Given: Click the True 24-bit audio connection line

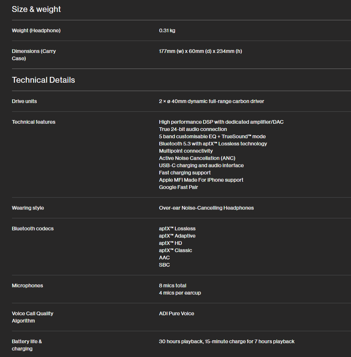Looking at the screenshot, I should point(193,129).
